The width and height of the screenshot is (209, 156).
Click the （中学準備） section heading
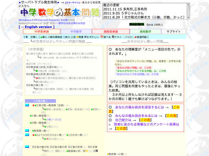click(36, 49)
